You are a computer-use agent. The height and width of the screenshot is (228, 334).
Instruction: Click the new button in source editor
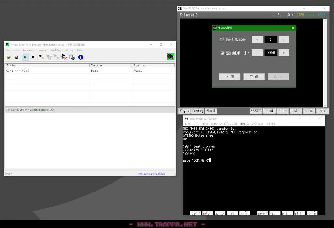point(323,111)
